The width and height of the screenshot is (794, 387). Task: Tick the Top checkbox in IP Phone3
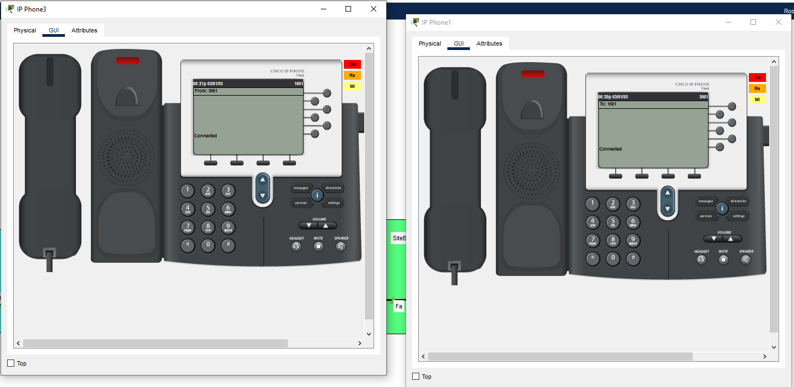(10, 363)
